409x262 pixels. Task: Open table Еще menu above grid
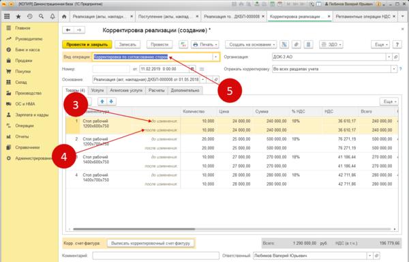click(389, 102)
